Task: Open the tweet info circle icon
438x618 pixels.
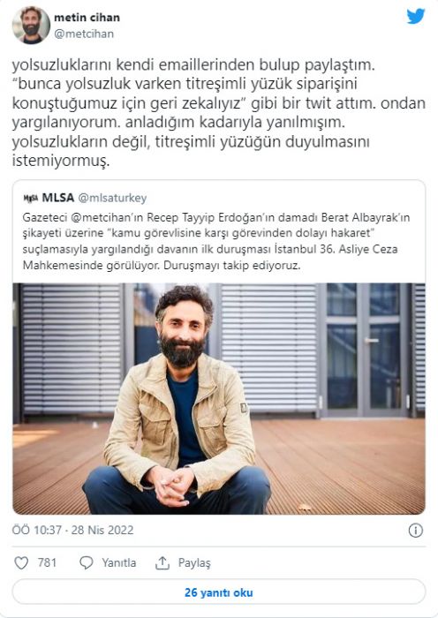Action: click(x=416, y=530)
